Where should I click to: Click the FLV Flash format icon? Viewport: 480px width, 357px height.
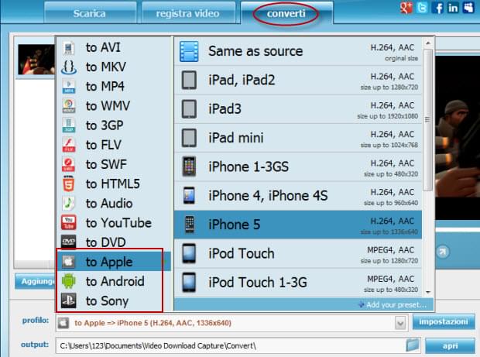69,145
